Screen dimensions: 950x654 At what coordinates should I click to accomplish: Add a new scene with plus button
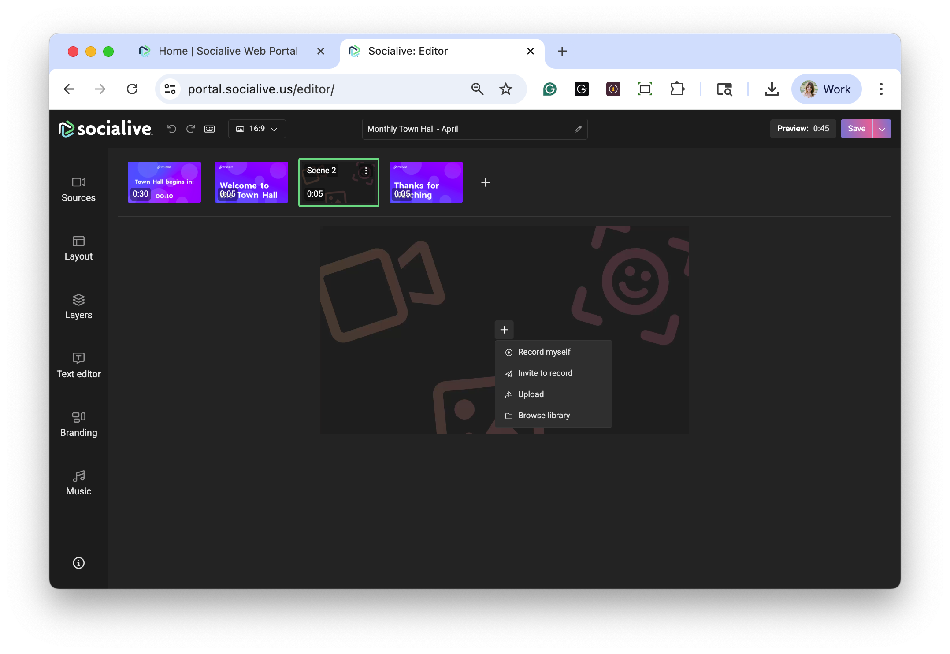click(485, 182)
